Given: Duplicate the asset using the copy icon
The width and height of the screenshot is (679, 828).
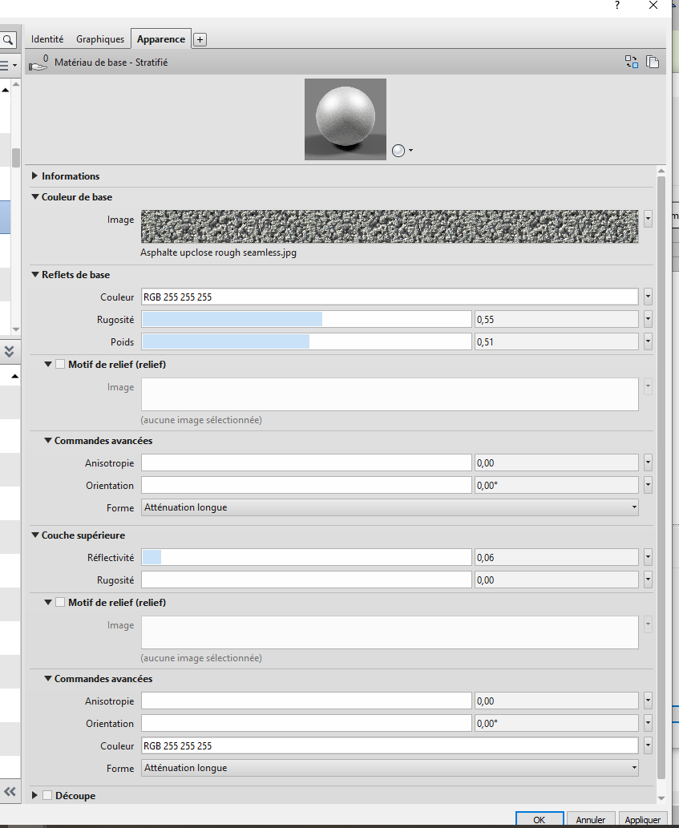Looking at the screenshot, I should [653, 61].
